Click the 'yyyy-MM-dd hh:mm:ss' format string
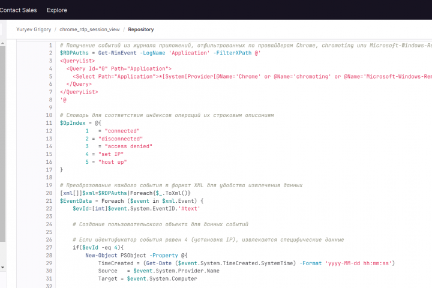 (358, 263)
